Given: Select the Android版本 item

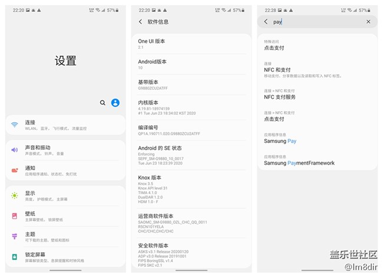Looking at the screenshot, I should pos(189,64).
